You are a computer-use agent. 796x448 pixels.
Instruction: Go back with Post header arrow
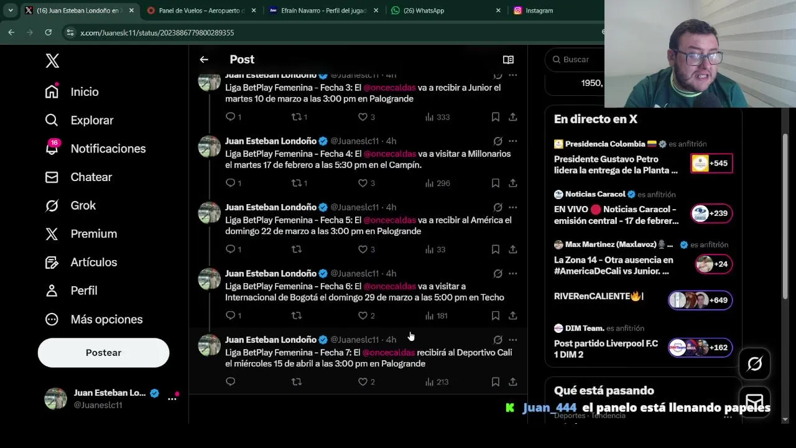(x=204, y=59)
